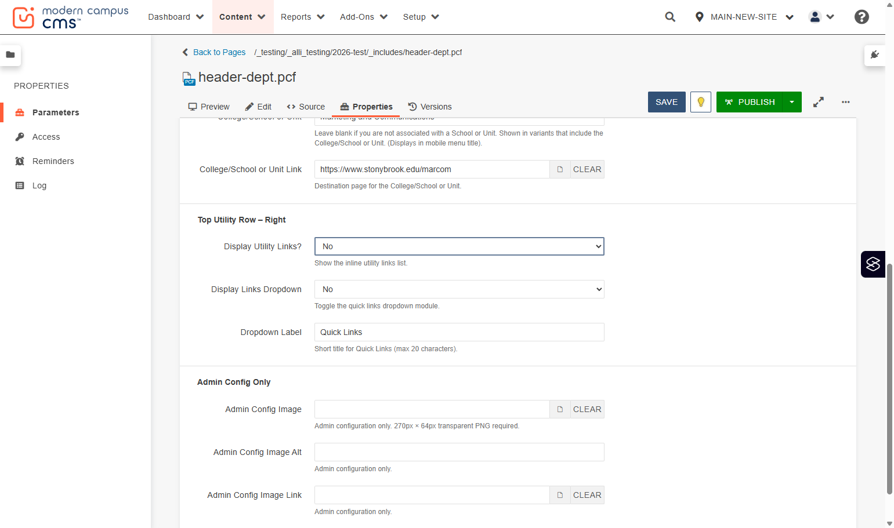Viewport: 894px width, 528px height.
Task: Open the user account avatar menu
Action: pos(821,17)
